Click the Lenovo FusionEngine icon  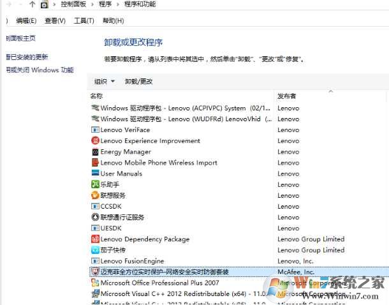coord(95,261)
